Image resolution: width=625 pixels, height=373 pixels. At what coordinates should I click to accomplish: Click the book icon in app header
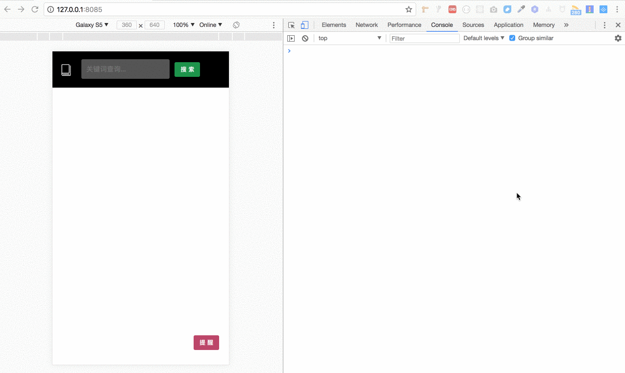(x=66, y=70)
